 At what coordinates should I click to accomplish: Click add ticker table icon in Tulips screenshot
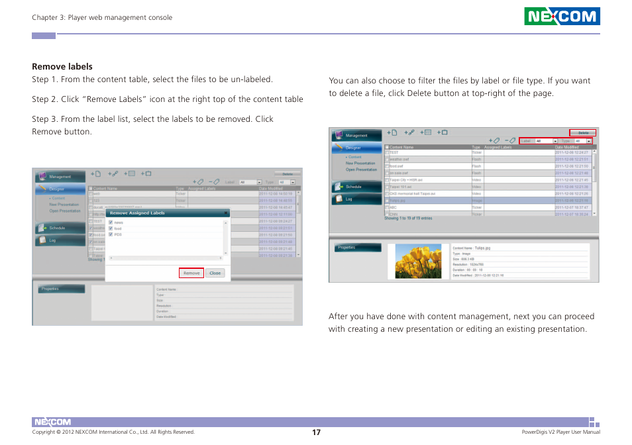click(x=425, y=132)
